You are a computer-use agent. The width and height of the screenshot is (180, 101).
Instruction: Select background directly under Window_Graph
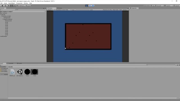click(x=7, y=18)
